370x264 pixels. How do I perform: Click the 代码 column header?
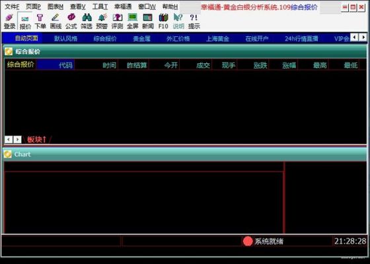pyautogui.click(x=65, y=65)
